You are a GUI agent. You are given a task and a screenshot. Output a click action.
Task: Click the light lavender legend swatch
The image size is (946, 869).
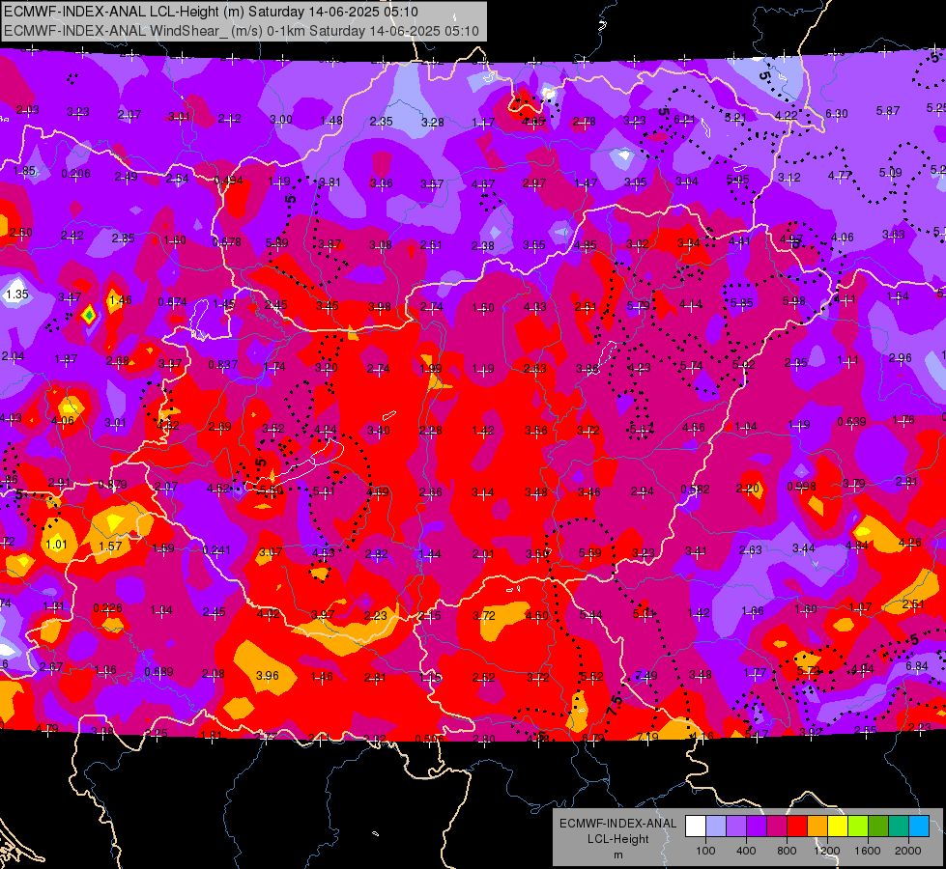pyautogui.click(x=716, y=826)
